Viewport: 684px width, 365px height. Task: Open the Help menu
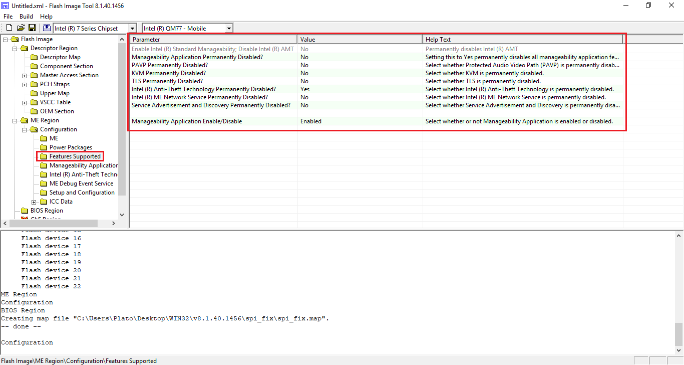(46, 17)
